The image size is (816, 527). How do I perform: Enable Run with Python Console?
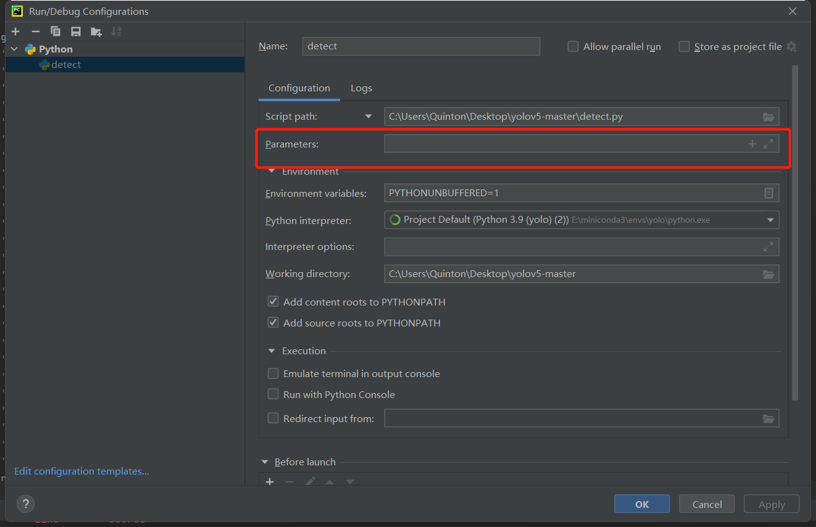(273, 394)
